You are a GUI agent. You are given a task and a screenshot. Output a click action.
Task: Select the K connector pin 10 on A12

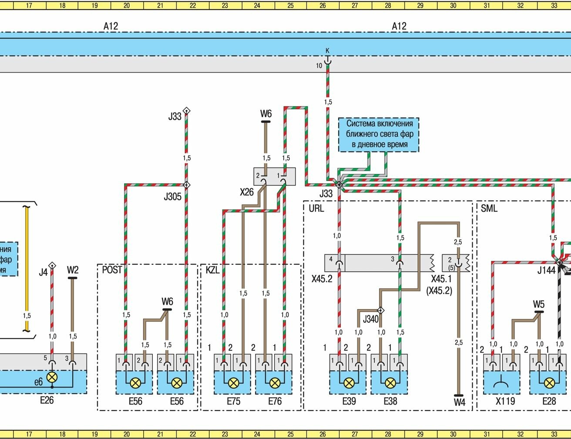(328, 62)
